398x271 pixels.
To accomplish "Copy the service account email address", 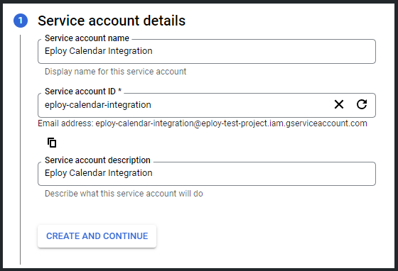I will (52, 143).
